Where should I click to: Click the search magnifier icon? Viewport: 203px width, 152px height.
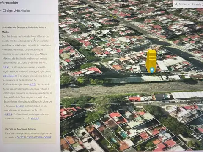pos(176,4)
